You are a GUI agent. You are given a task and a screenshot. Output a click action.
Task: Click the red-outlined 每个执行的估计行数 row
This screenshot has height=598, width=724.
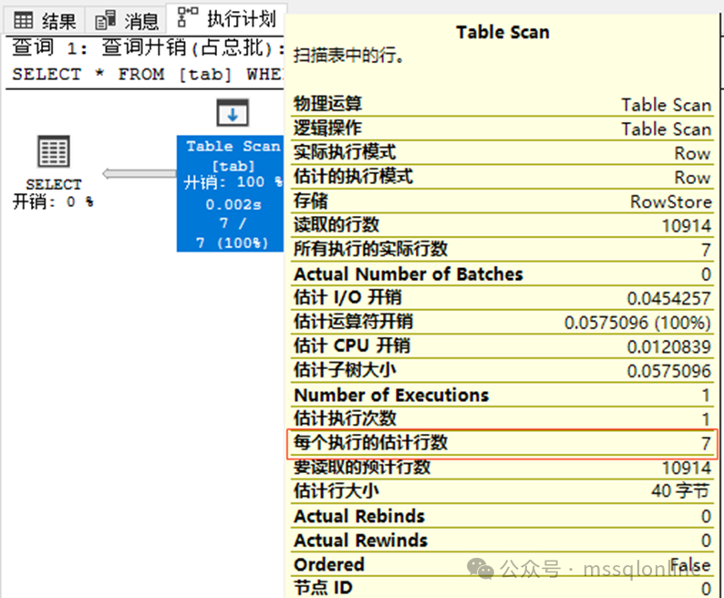click(x=503, y=444)
